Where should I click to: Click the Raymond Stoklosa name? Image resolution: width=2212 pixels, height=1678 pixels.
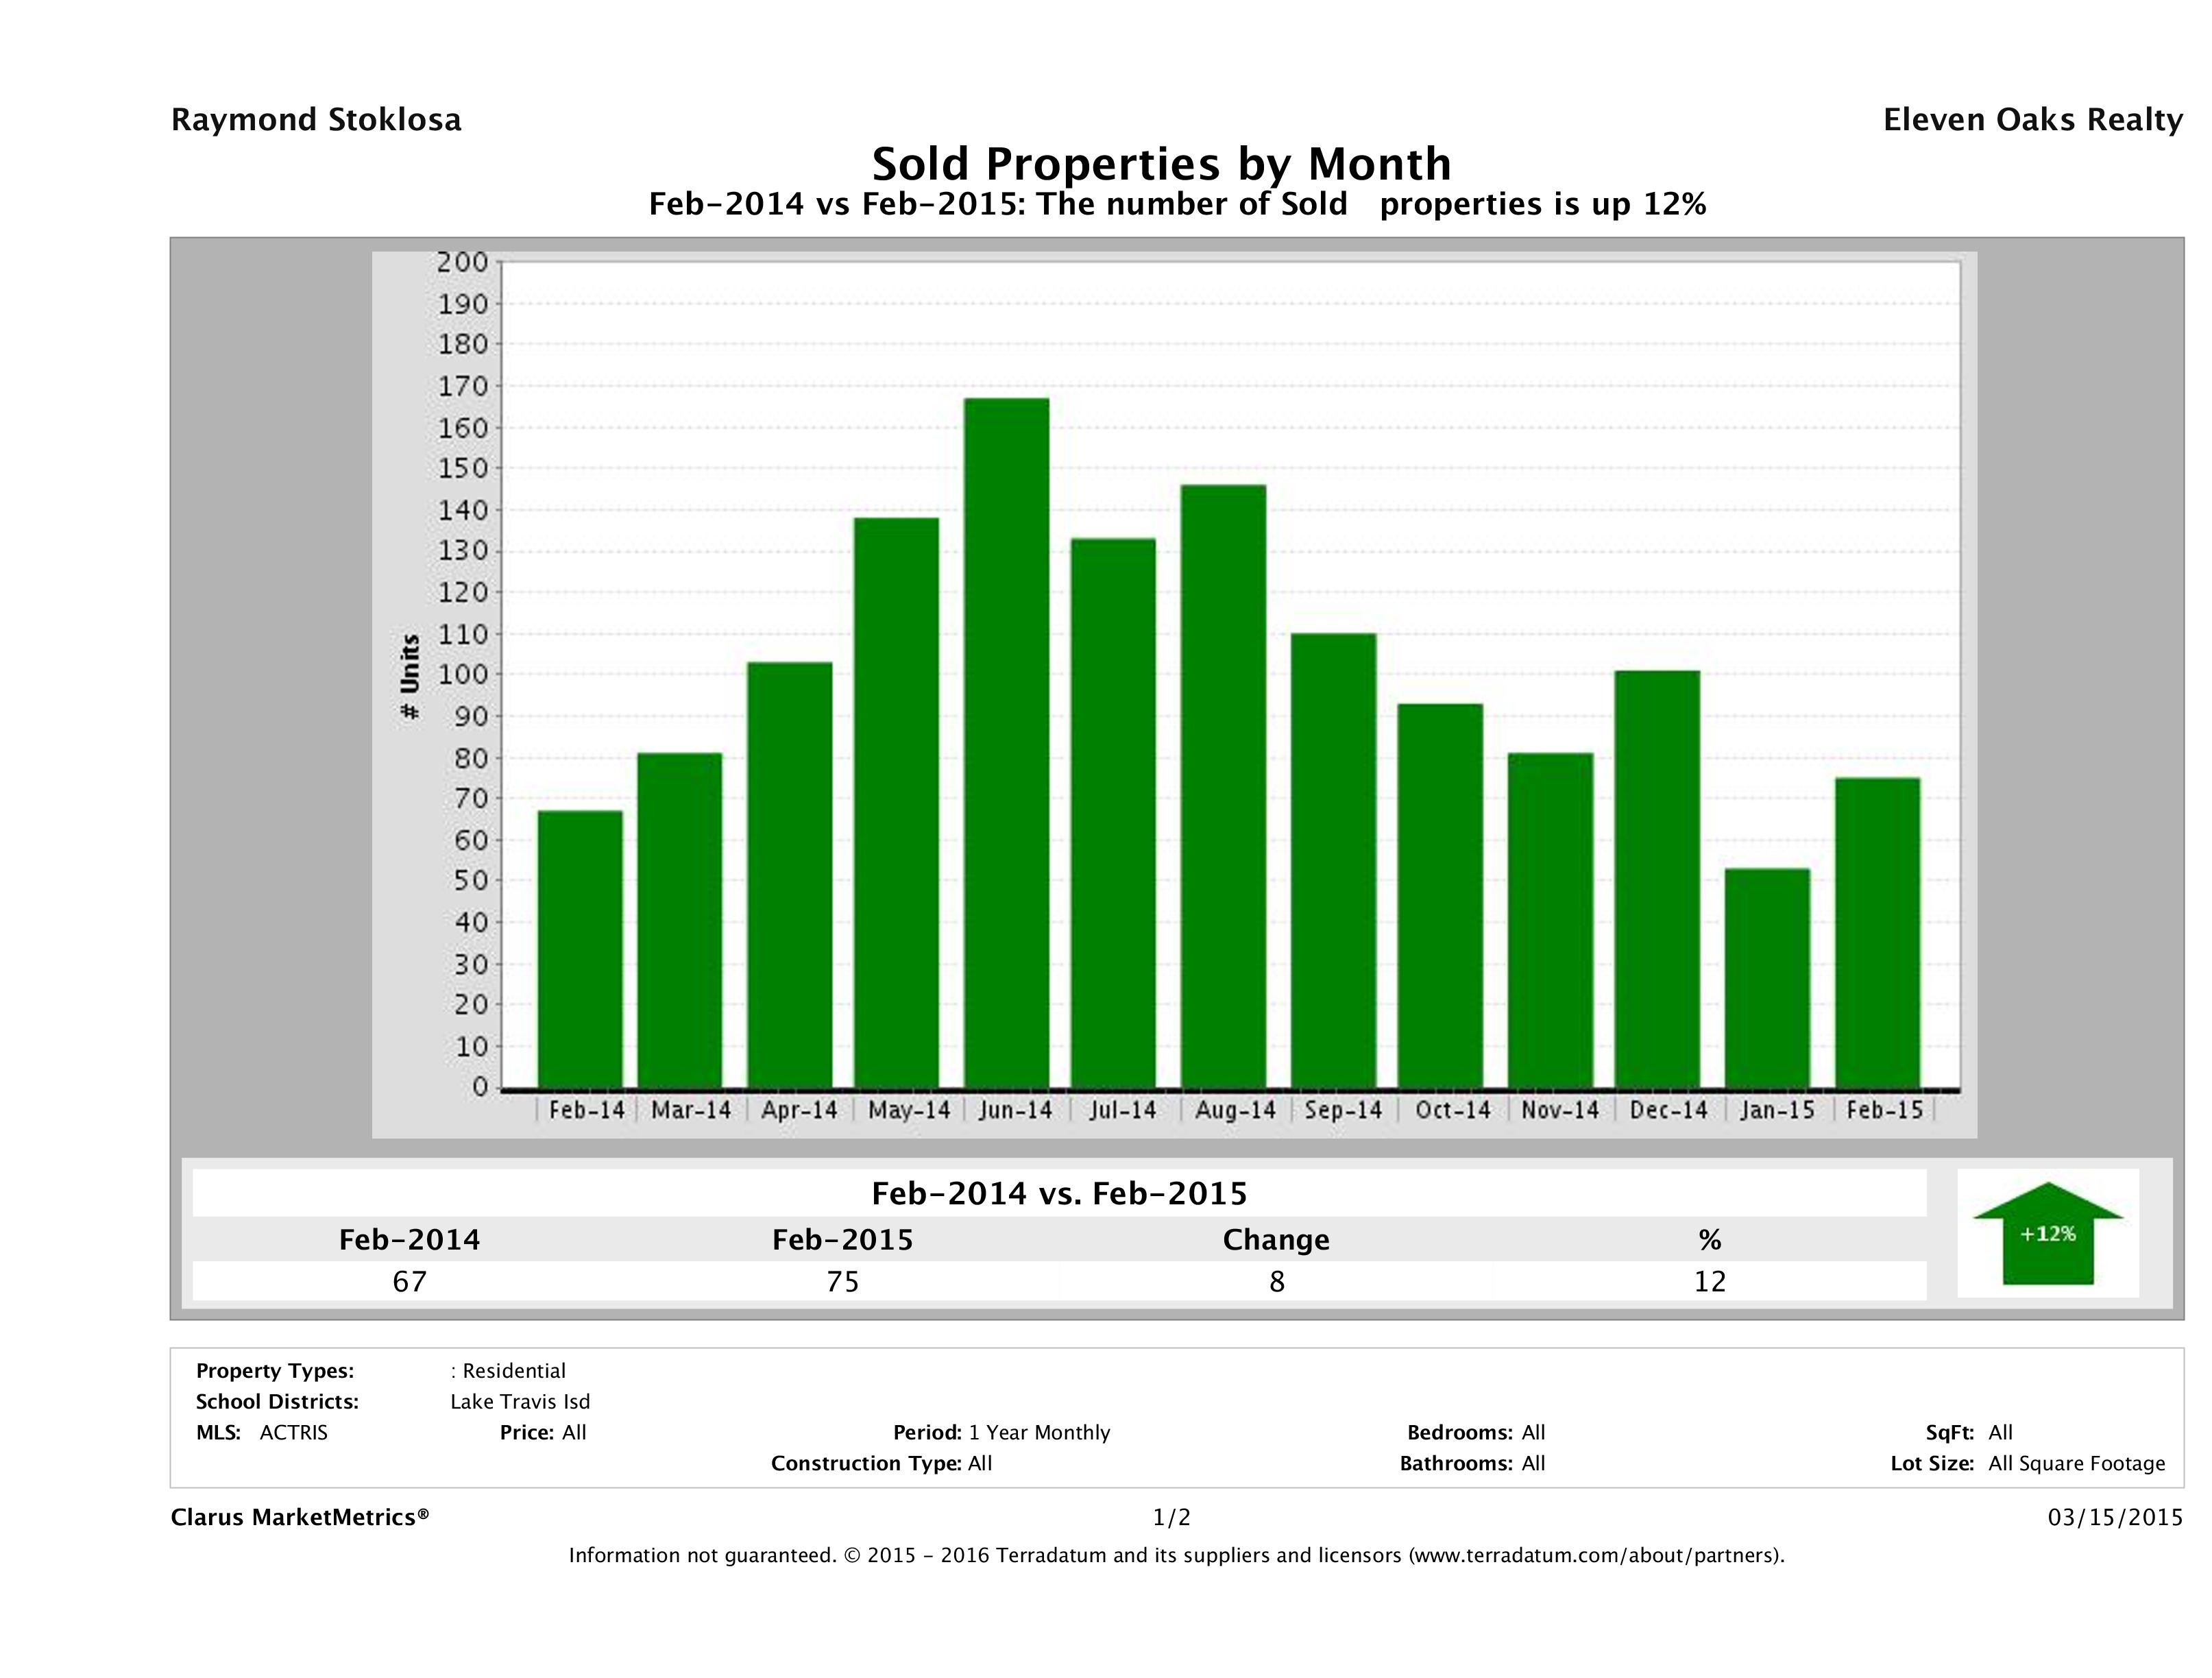[316, 120]
